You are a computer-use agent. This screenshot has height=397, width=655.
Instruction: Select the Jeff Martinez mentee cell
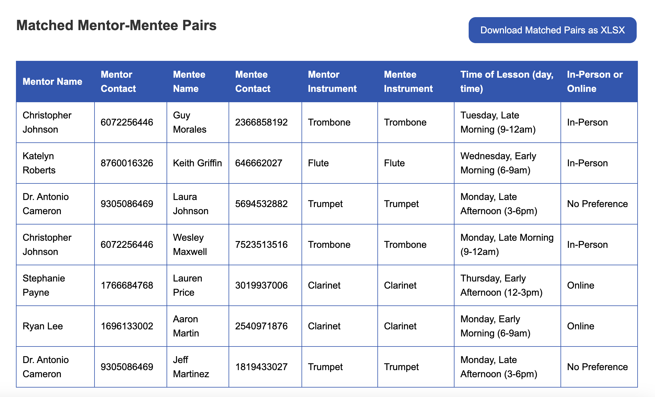click(191, 367)
